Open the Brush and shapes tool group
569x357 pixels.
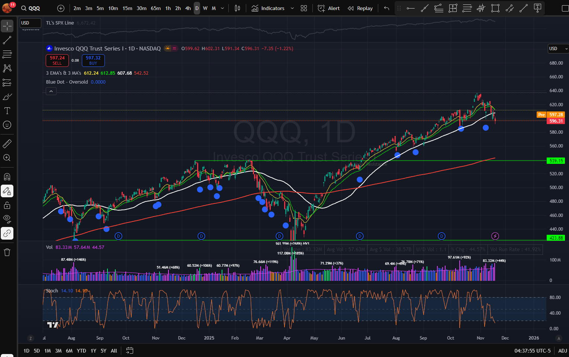point(7,97)
